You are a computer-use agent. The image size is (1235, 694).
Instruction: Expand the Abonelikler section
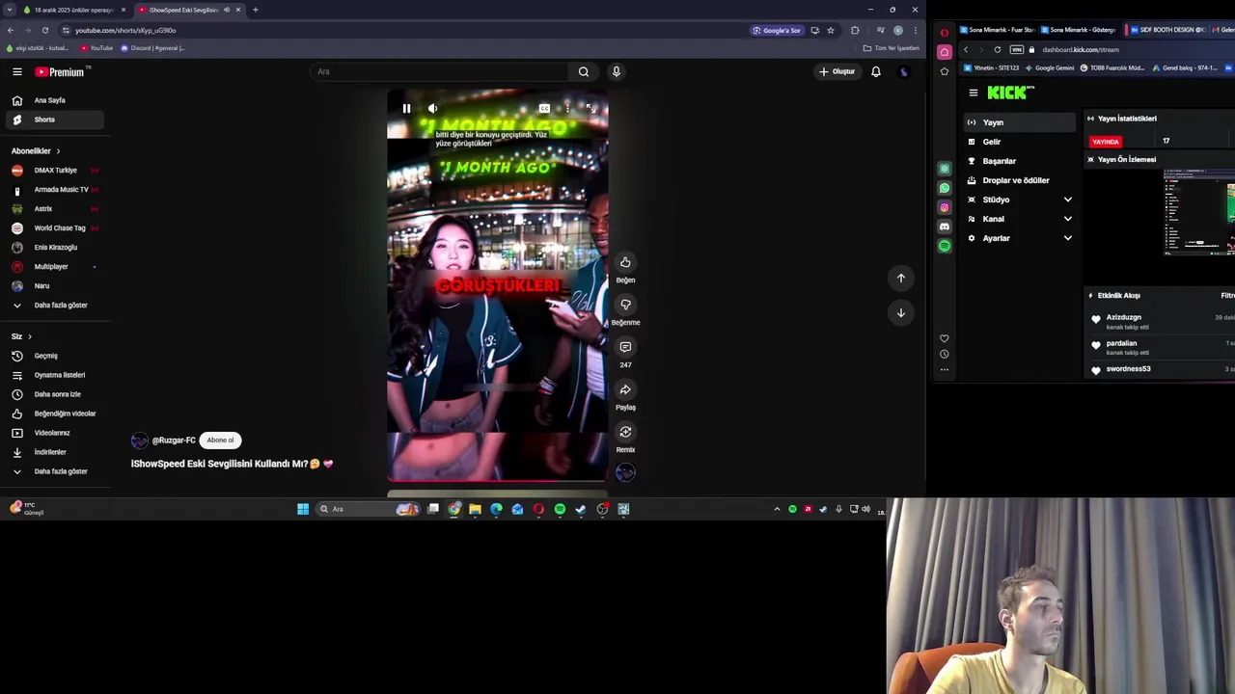[36, 151]
